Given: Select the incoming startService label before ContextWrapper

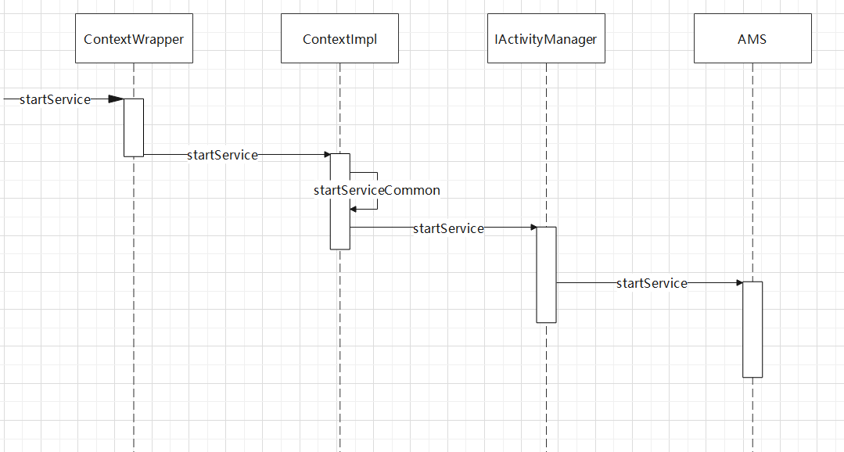Looking at the screenshot, I should pyautogui.click(x=55, y=99).
